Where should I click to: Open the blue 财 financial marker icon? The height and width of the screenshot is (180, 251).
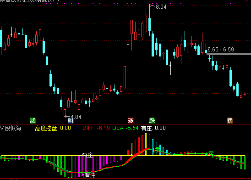point(71,120)
